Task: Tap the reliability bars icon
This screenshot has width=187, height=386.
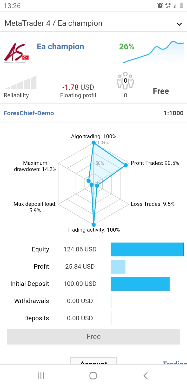Action: (x=20, y=83)
